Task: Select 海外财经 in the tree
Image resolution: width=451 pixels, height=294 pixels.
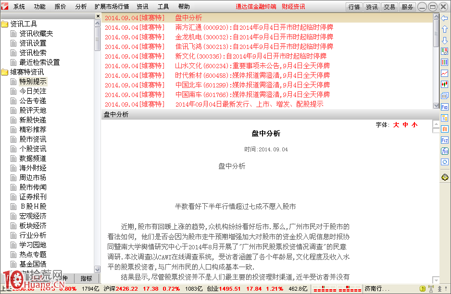Action: 33,168
